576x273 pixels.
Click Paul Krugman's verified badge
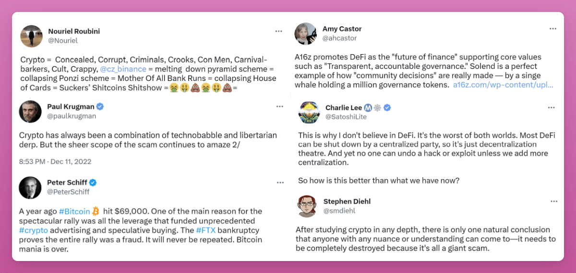tap(100, 106)
